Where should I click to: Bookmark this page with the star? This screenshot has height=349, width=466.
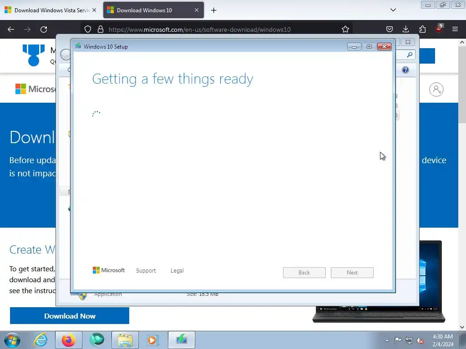(x=345, y=30)
